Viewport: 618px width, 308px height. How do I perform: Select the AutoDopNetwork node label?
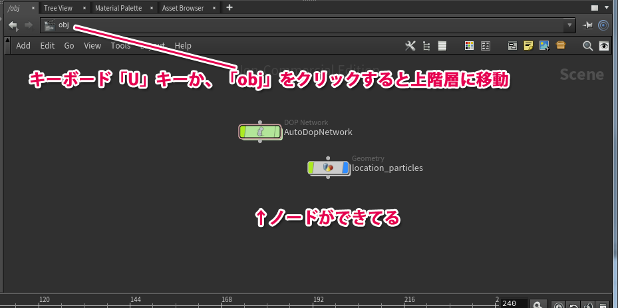pos(318,132)
